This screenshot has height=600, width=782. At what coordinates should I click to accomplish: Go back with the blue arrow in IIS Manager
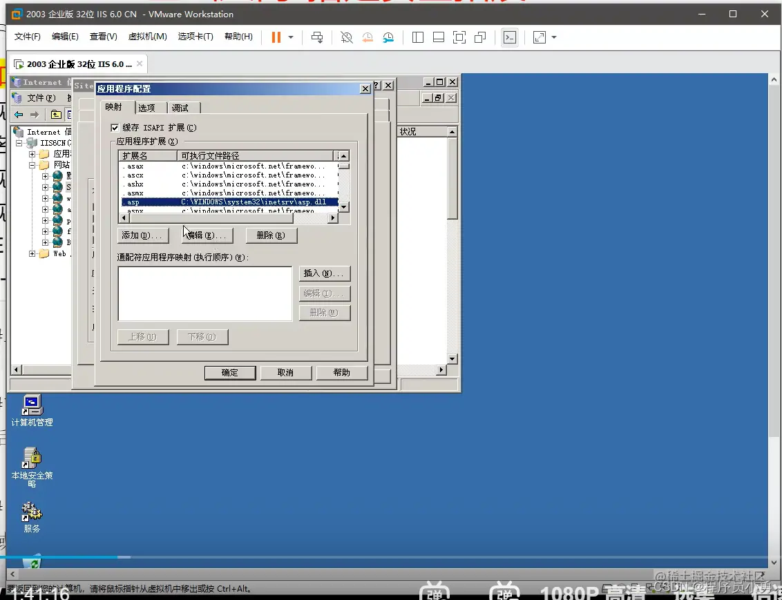(x=19, y=115)
